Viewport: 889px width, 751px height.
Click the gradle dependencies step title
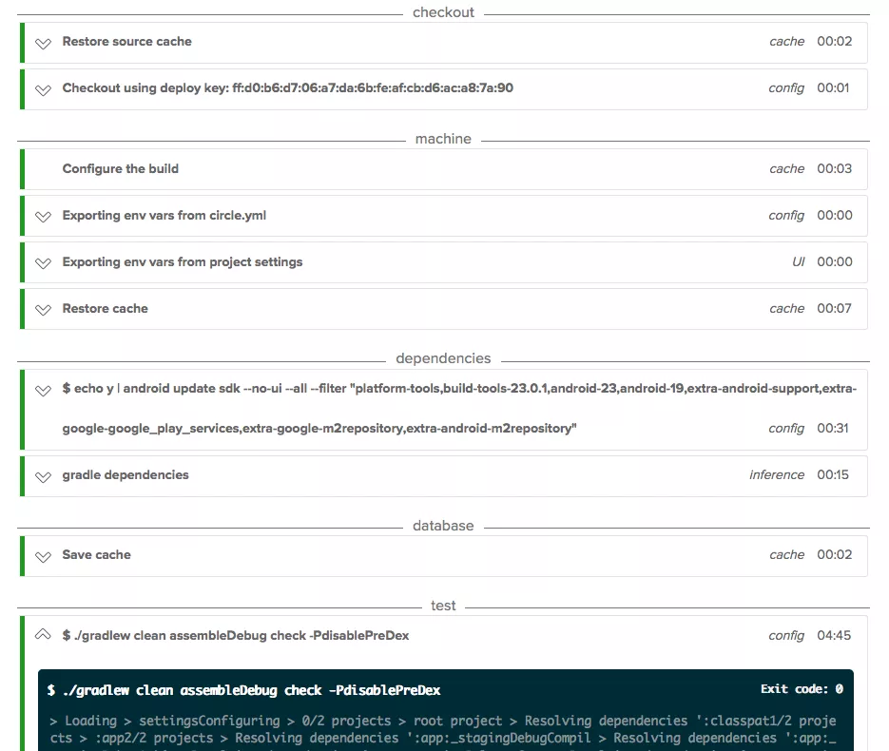(x=126, y=475)
